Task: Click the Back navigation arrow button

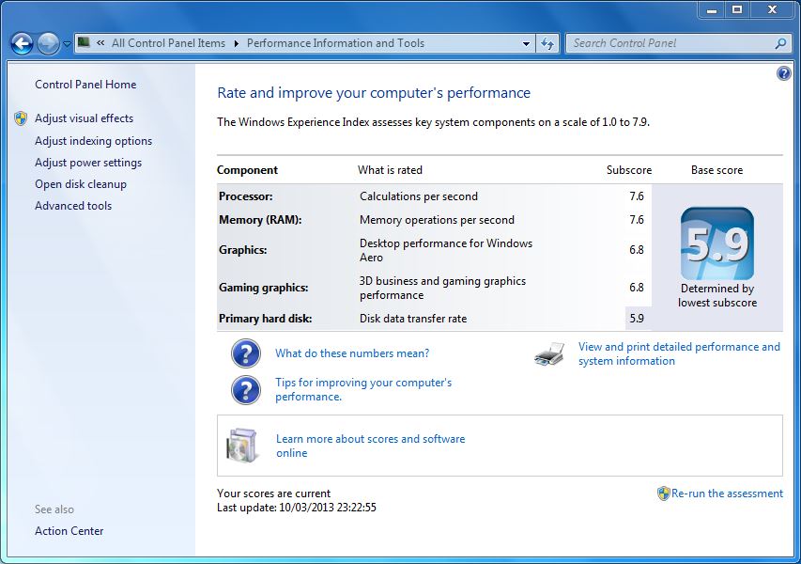Action: (x=22, y=43)
